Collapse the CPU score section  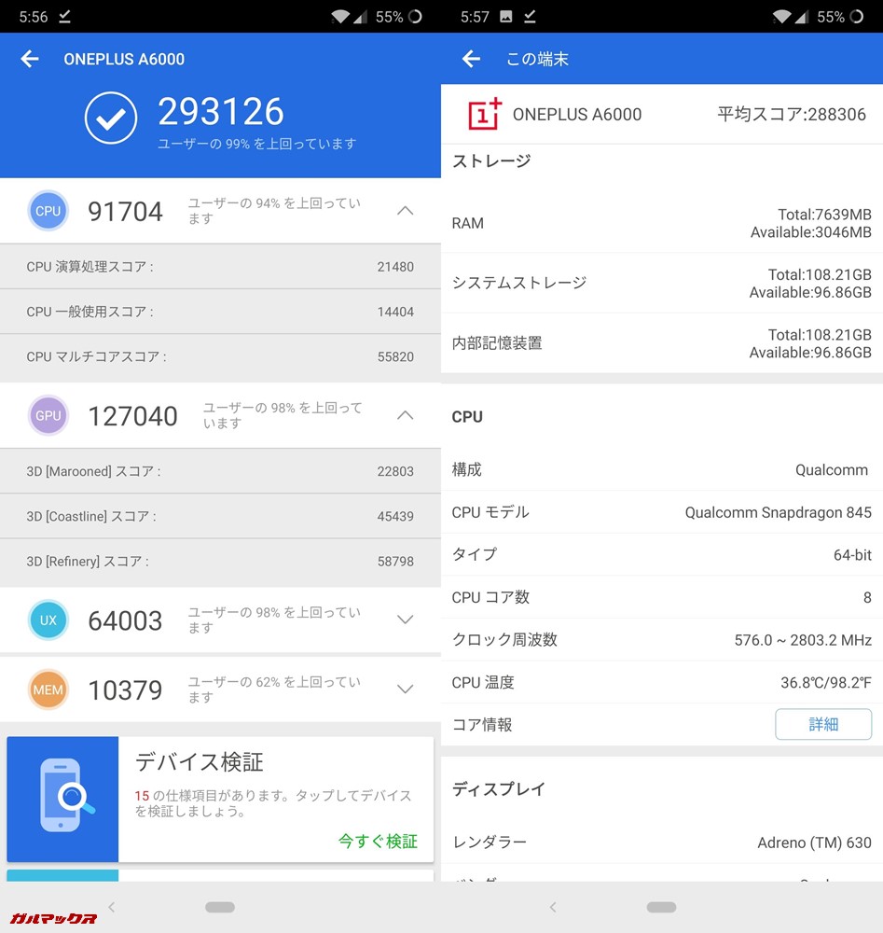[405, 211]
